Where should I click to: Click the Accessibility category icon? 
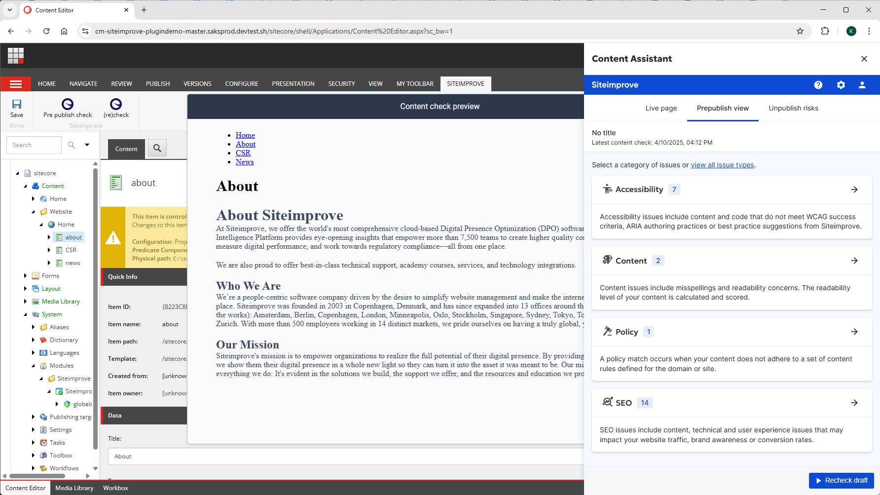(x=607, y=189)
